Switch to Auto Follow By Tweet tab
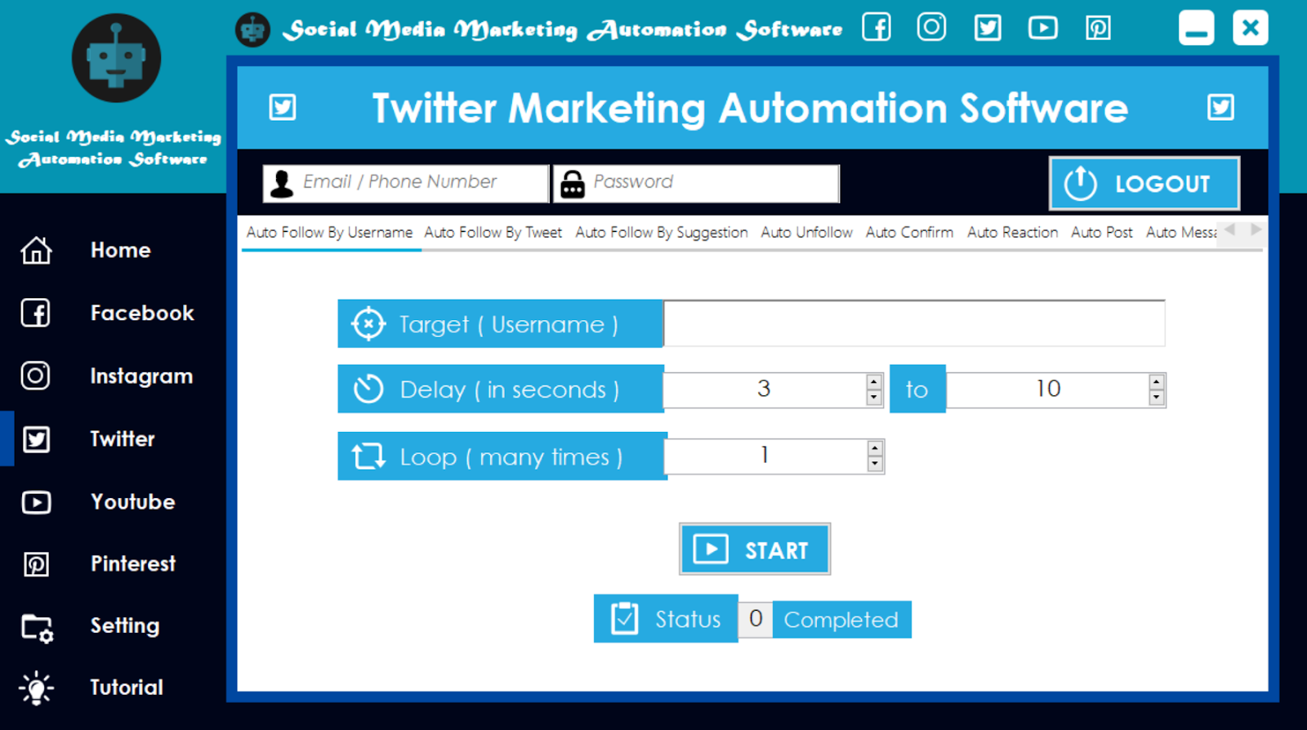Image resolution: width=1307 pixels, height=730 pixels. [493, 232]
